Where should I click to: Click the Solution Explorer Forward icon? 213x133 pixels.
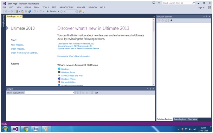(162, 20)
